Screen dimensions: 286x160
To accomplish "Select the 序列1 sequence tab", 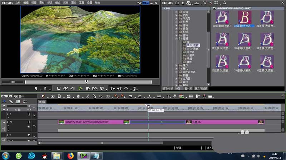I will (x=42, y=102).
